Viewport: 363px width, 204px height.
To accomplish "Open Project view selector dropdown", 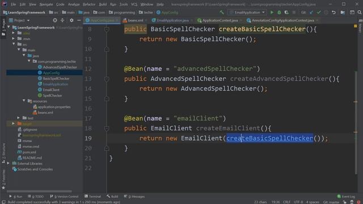I will (x=19, y=20).
